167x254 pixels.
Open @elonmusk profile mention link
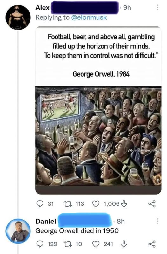tap(89, 17)
